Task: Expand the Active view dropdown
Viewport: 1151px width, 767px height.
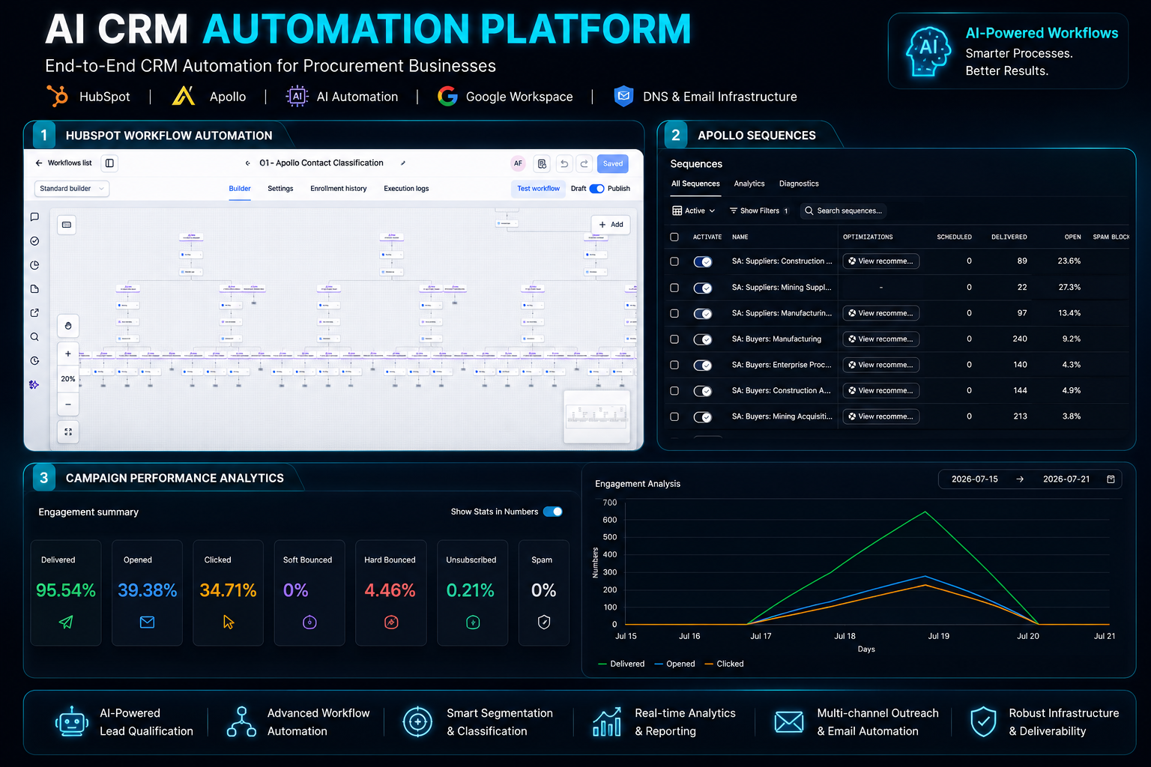Action: (694, 211)
